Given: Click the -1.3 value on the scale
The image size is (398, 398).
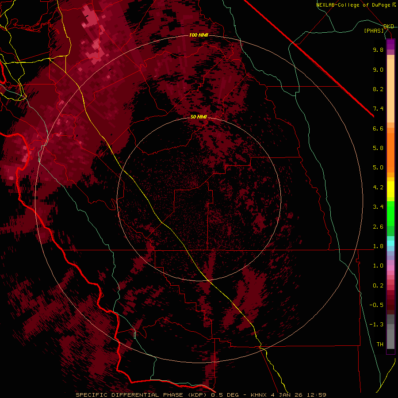Looking at the screenshot, I should coord(376,325).
